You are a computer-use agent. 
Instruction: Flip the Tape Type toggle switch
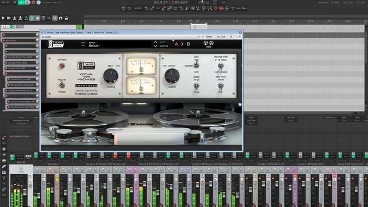221,86
